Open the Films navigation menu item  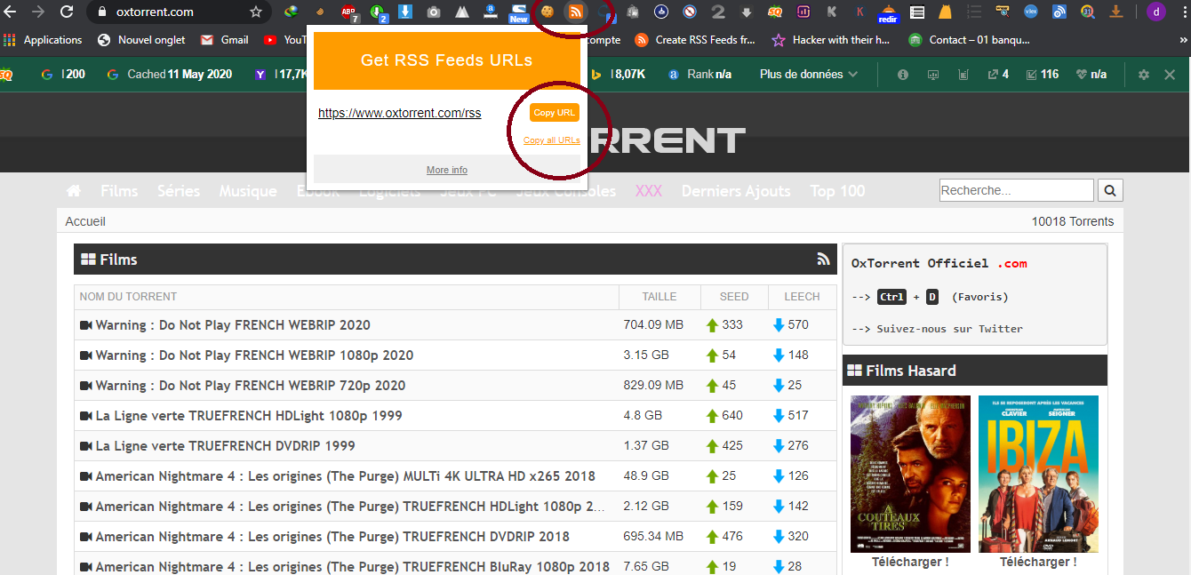[x=119, y=191]
